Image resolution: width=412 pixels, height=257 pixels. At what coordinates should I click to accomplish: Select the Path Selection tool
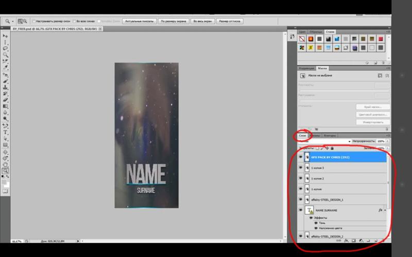5,139
